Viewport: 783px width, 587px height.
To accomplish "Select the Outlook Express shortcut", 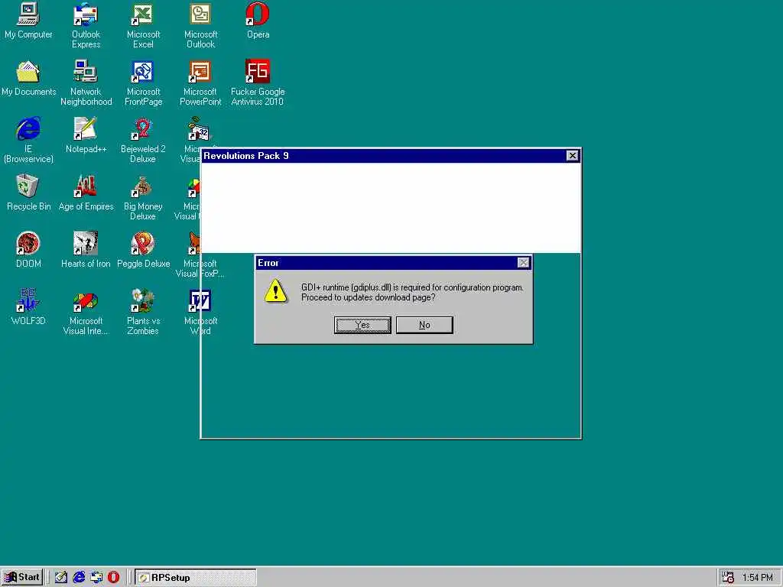I will (x=86, y=25).
